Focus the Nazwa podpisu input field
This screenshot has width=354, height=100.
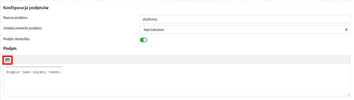tap(245, 19)
